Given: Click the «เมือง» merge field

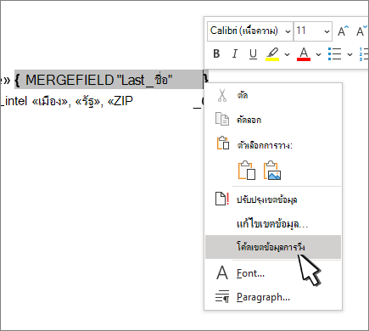Looking at the screenshot, I should pos(51,101).
